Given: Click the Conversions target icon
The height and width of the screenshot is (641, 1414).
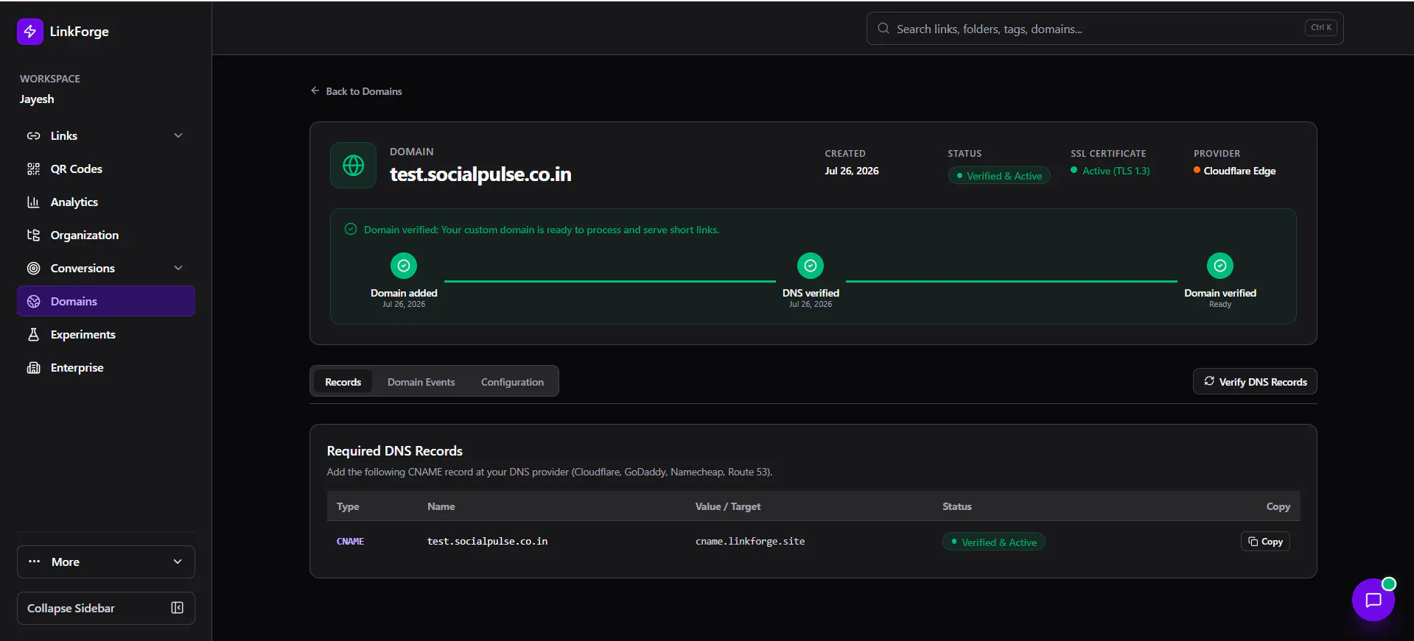Looking at the screenshot, I should [x=33, y=269].
